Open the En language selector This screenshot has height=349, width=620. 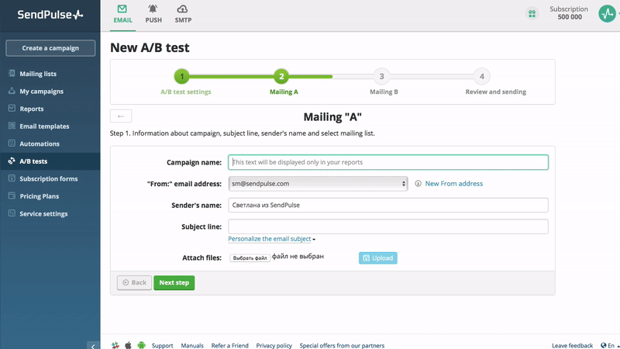pyautogui.click(x=610, y=345)
